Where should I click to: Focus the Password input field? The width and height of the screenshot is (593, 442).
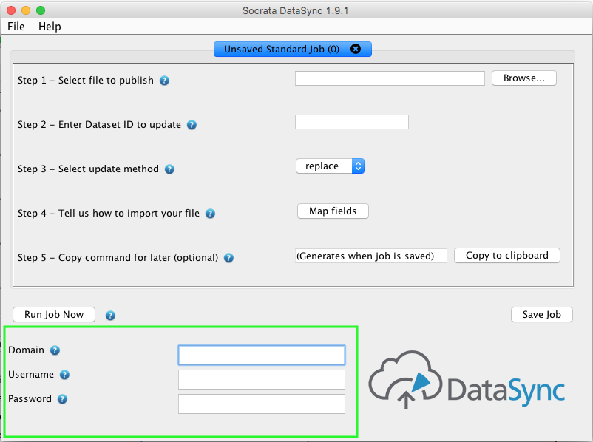coord(262,404)
